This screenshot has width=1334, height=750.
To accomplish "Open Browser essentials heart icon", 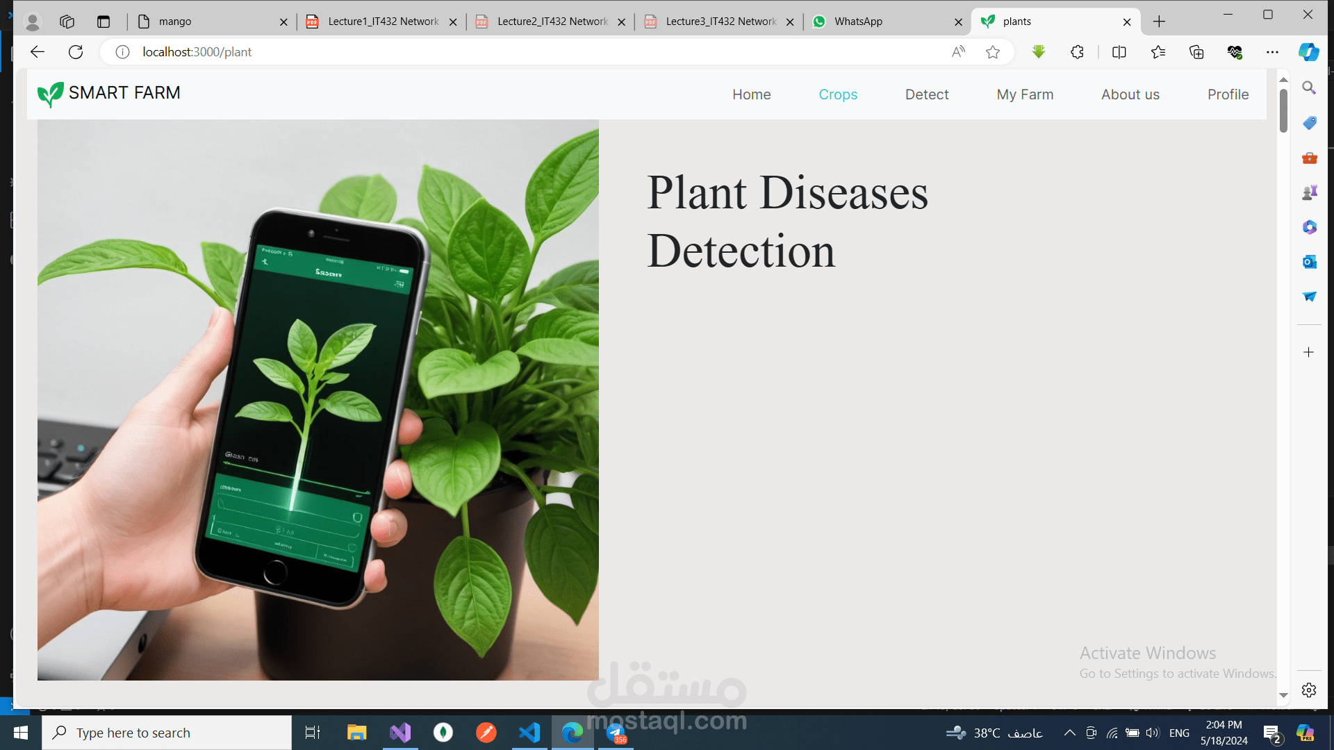I will point(1235,51).
